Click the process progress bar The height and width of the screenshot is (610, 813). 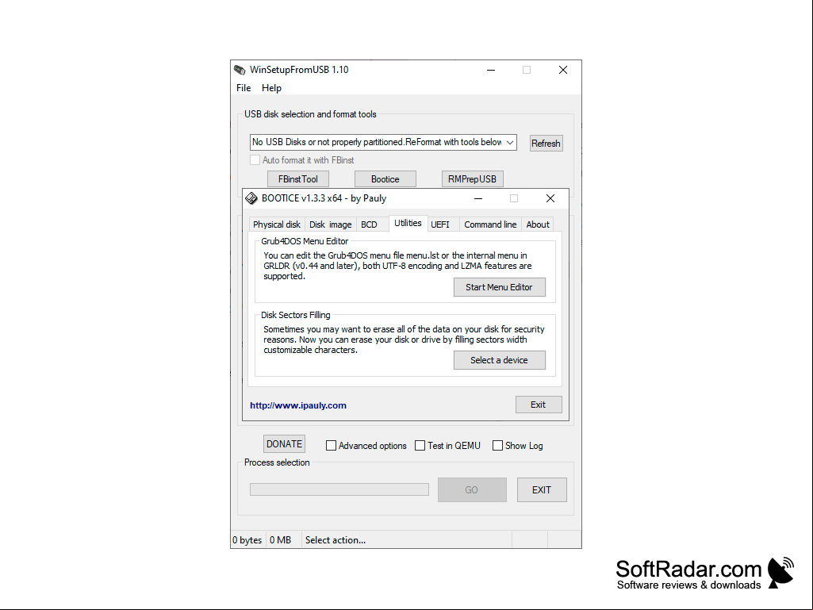tap(339, 489)
